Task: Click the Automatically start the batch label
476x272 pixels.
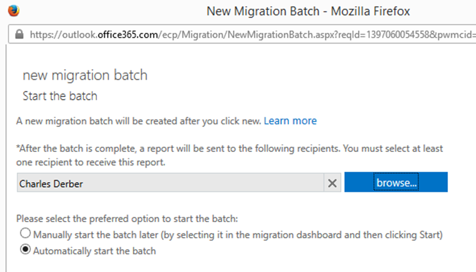Action: pyautogui.click(x=94, y=251)
